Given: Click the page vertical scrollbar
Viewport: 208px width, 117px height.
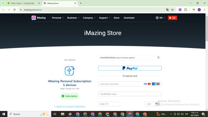Looking at the screenshot, I should [x=207, y=29].
